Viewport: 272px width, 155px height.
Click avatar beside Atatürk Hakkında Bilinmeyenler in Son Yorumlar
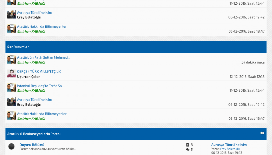click(x=12, y=116)
